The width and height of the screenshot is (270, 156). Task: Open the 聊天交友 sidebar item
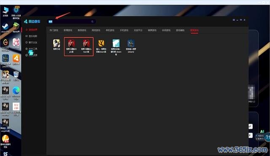pos(31,43)
